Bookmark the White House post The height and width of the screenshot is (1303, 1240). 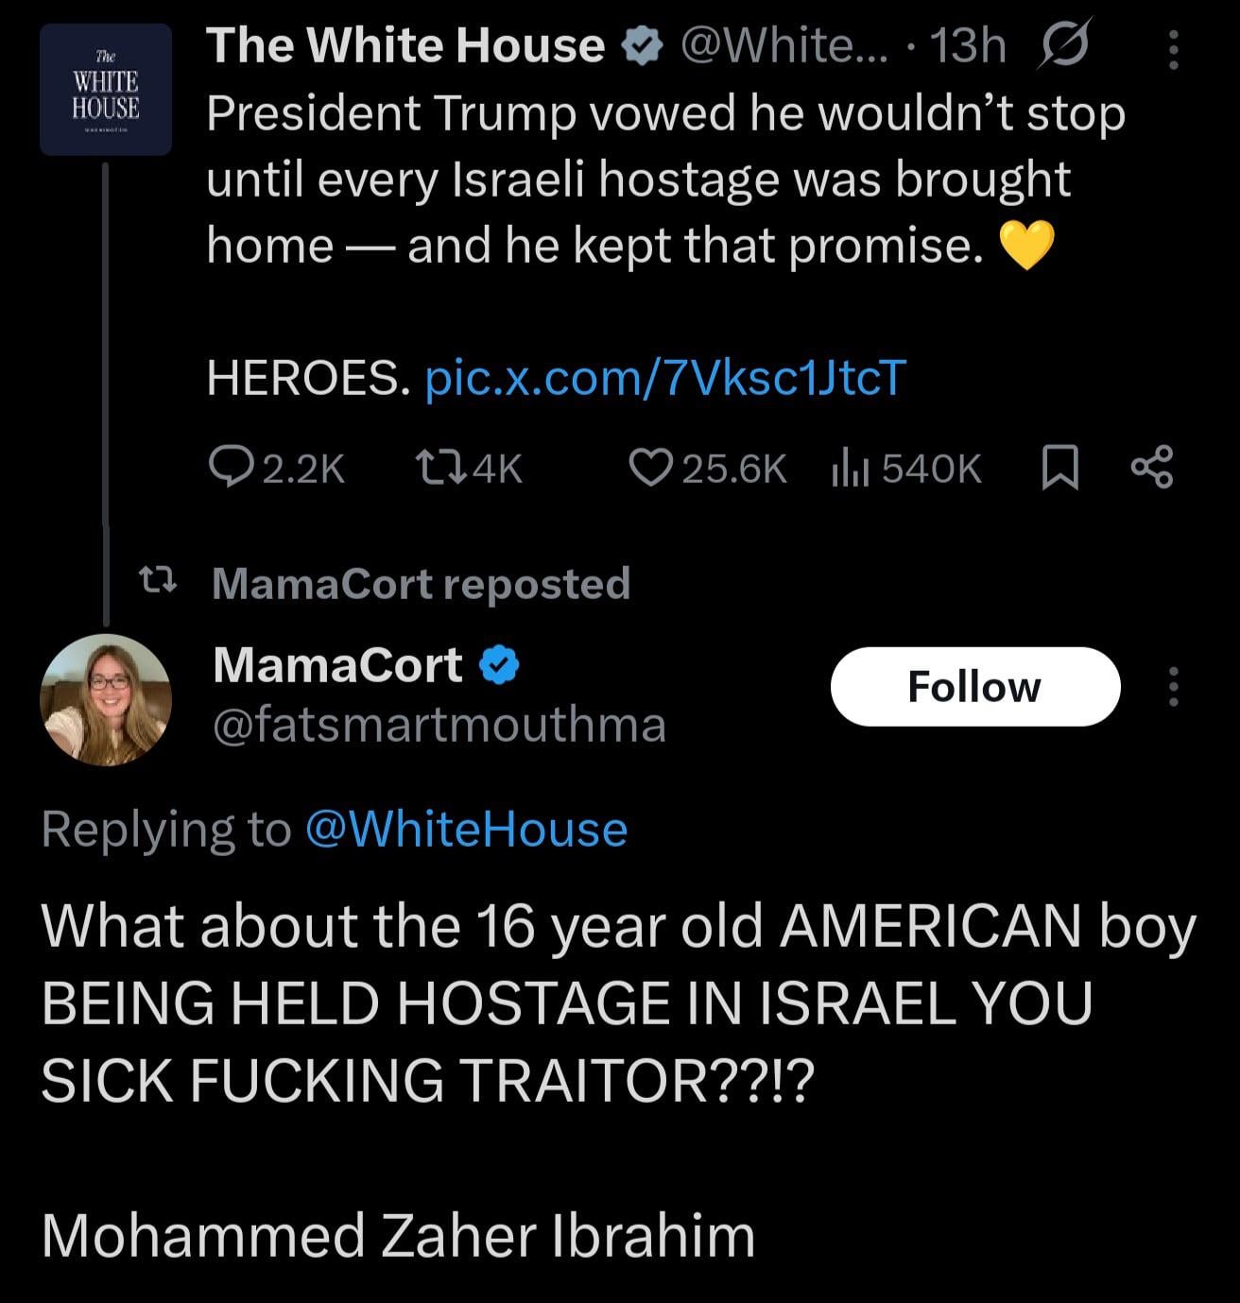[1059, 467]
